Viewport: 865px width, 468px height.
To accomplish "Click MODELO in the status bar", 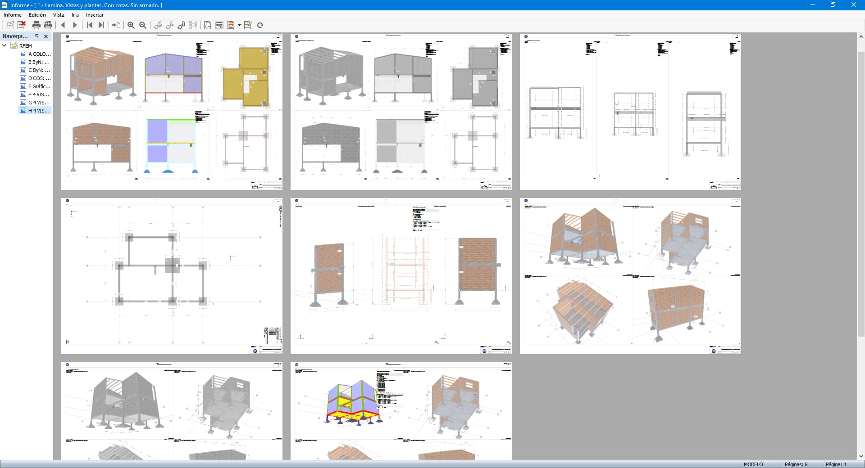I will [753, 464].
